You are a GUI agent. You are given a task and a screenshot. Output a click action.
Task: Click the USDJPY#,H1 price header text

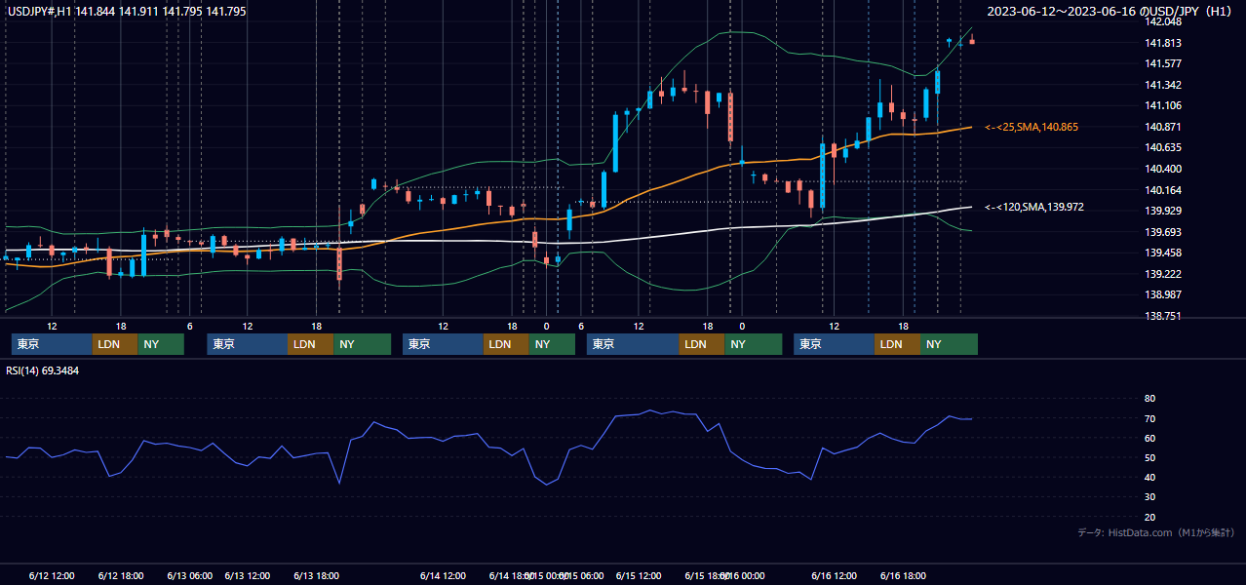(x=126, y=12)
